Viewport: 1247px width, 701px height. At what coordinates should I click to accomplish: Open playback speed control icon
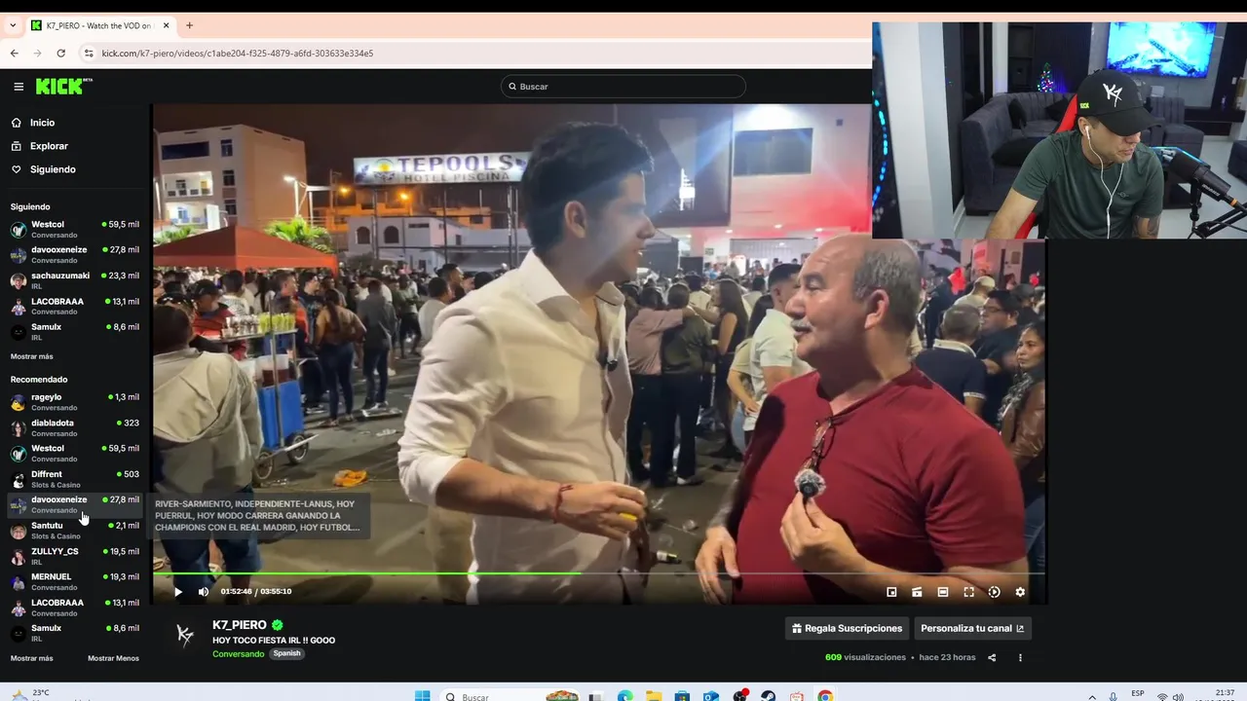994,592
